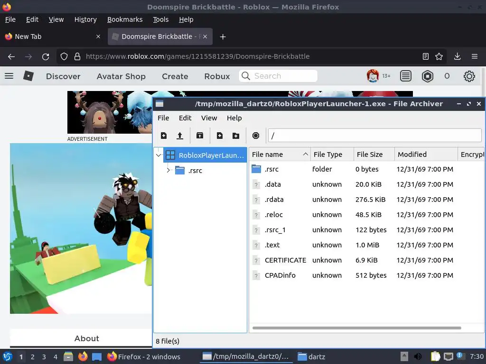Click the unknown-type icon beside CERTIFICATE

click(256, 260)
